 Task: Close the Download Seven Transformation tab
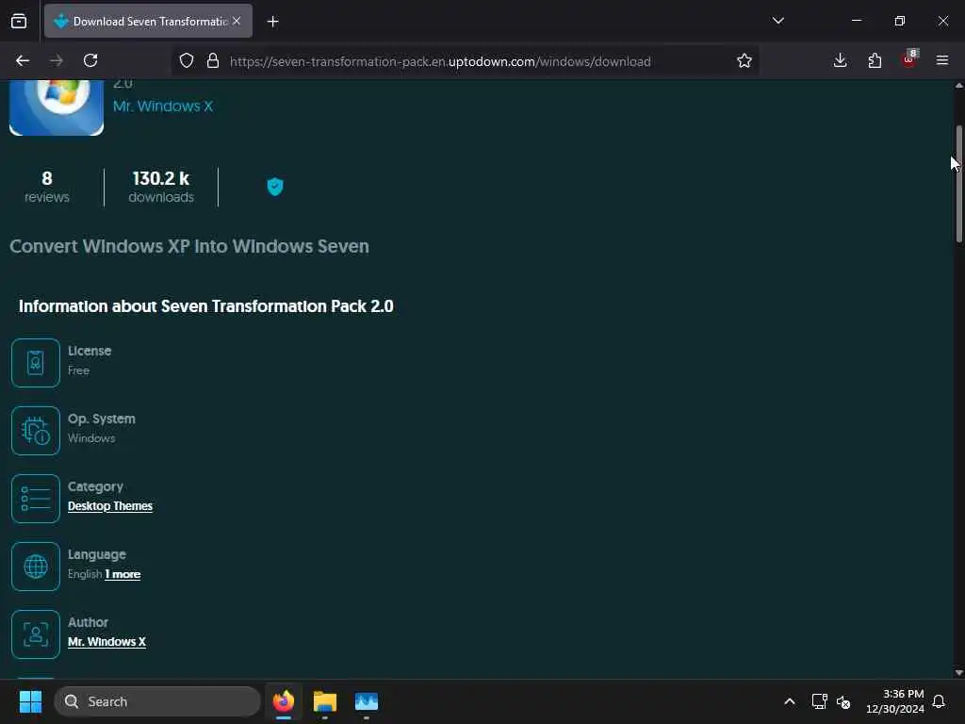pos(237,21)
